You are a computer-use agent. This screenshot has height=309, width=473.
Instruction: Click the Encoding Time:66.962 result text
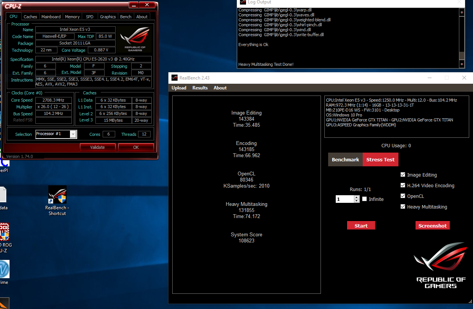(246, 155)
